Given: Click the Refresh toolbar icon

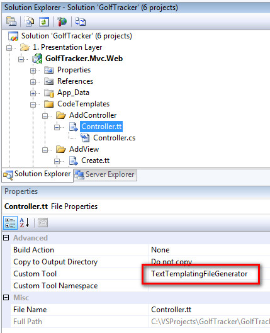Looking at the screenshot, I should (x=44, y=21).
